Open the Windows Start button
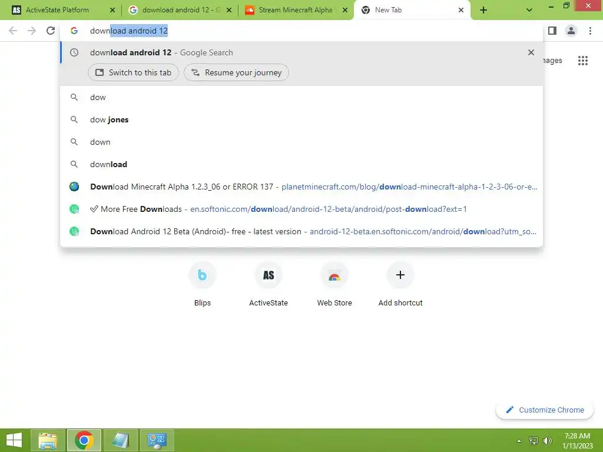This screenshot has width=603, height=452. point(14,440)
